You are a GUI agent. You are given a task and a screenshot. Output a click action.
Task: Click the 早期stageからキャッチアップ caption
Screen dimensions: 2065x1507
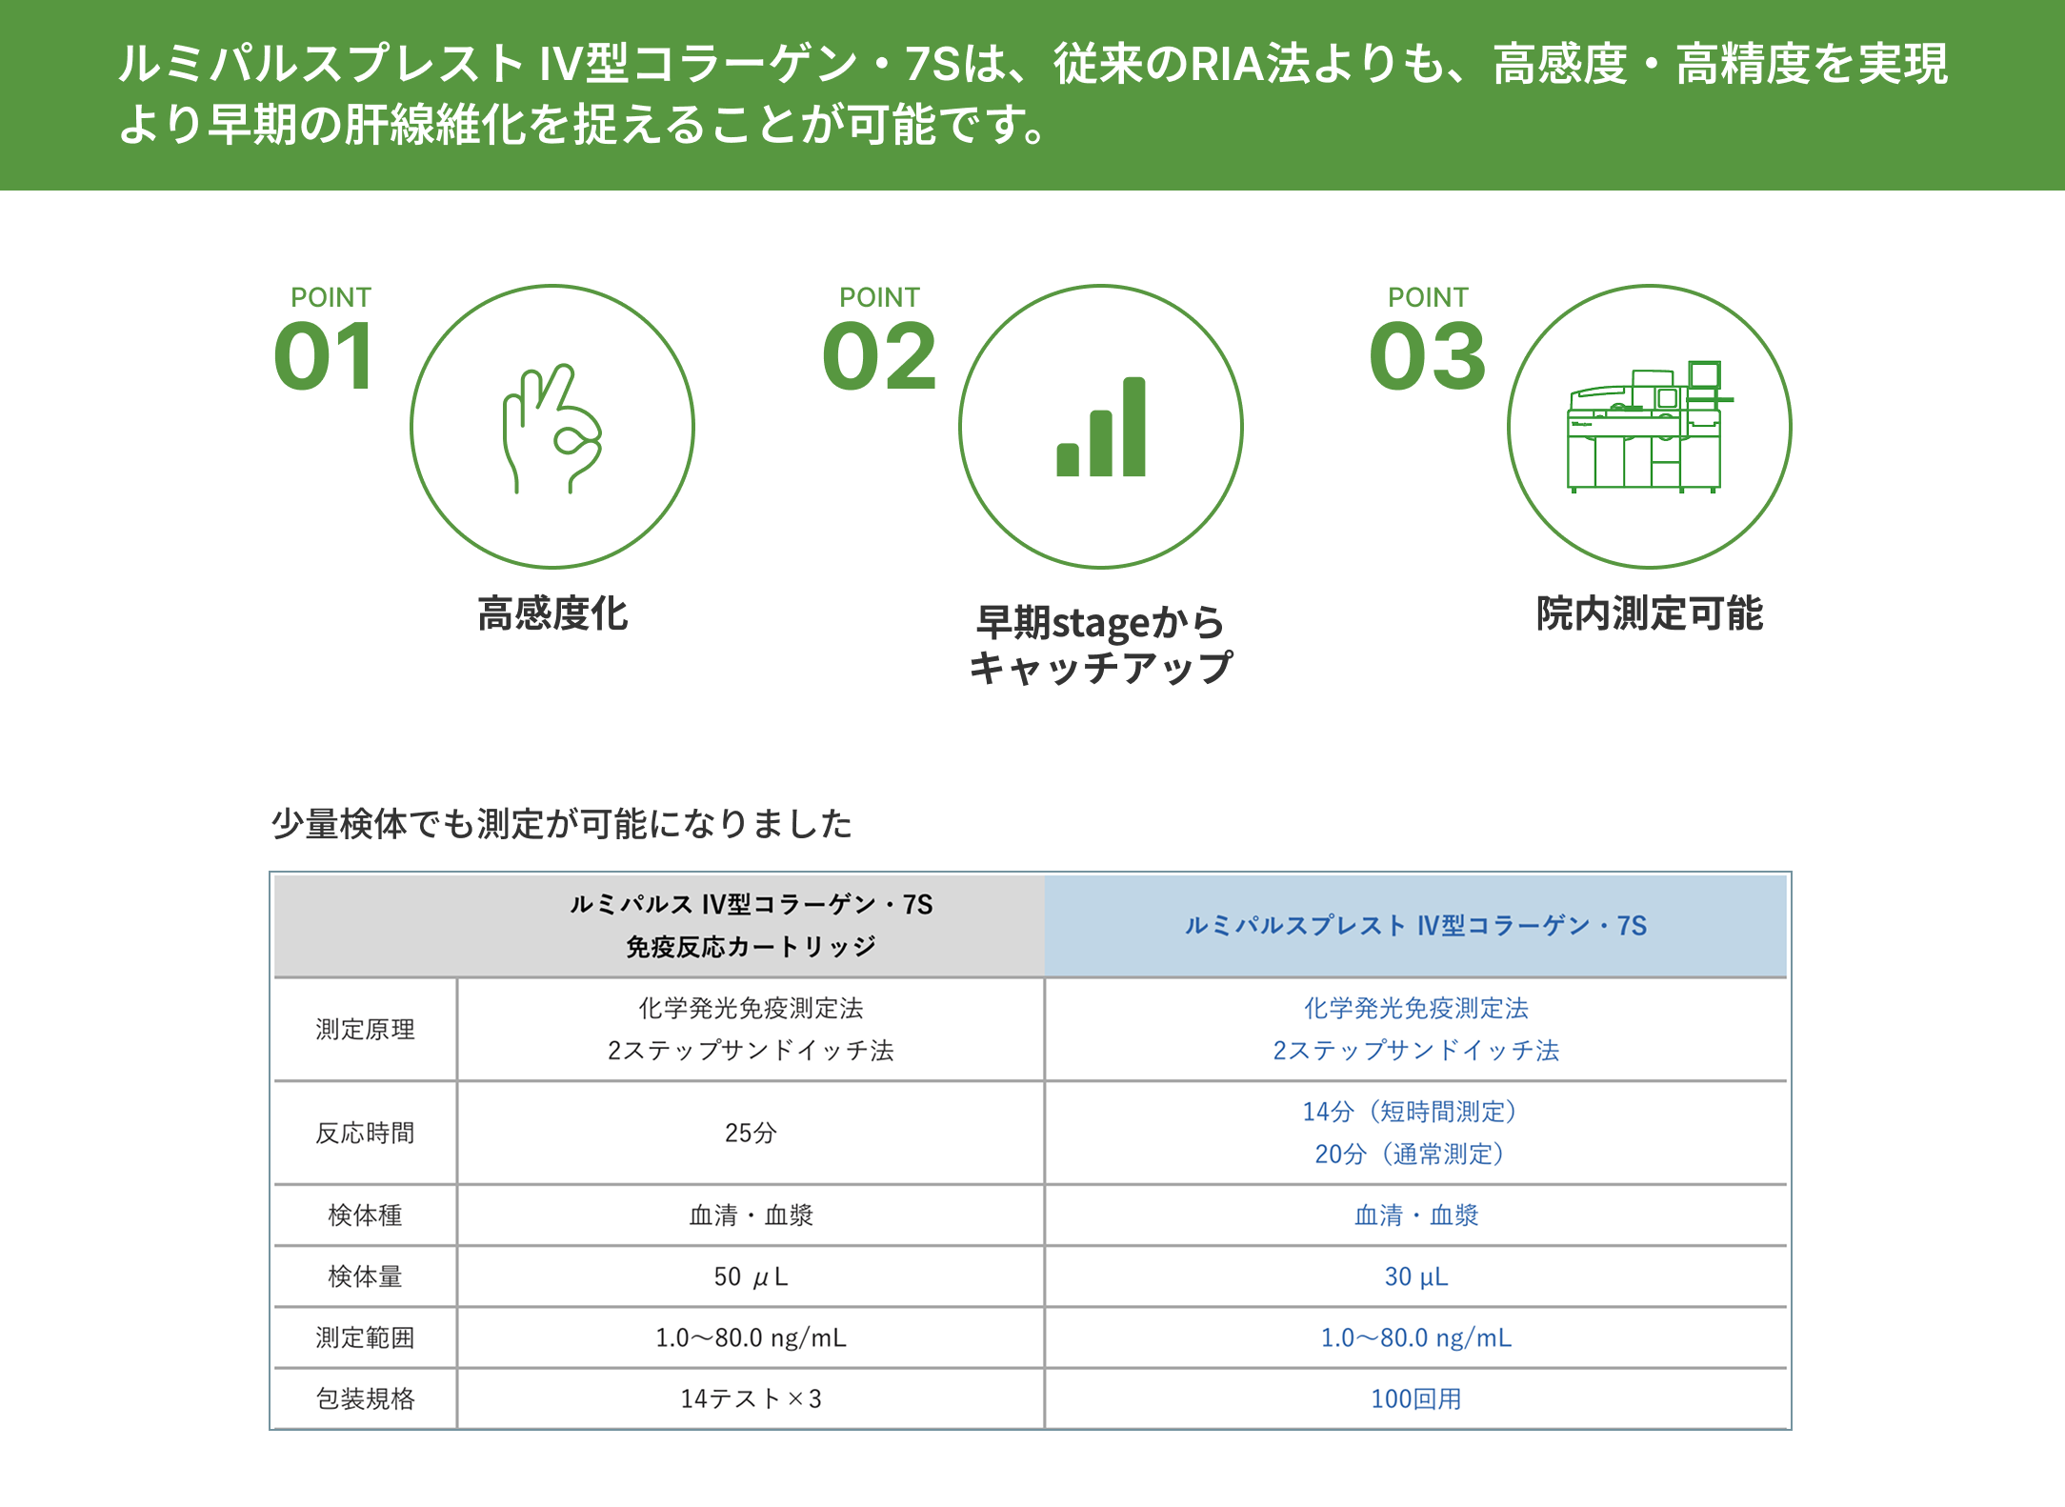[1101, 644]
